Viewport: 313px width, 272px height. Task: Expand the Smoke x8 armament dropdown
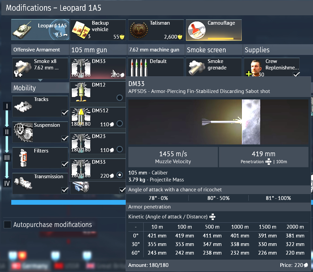[40, 68]
